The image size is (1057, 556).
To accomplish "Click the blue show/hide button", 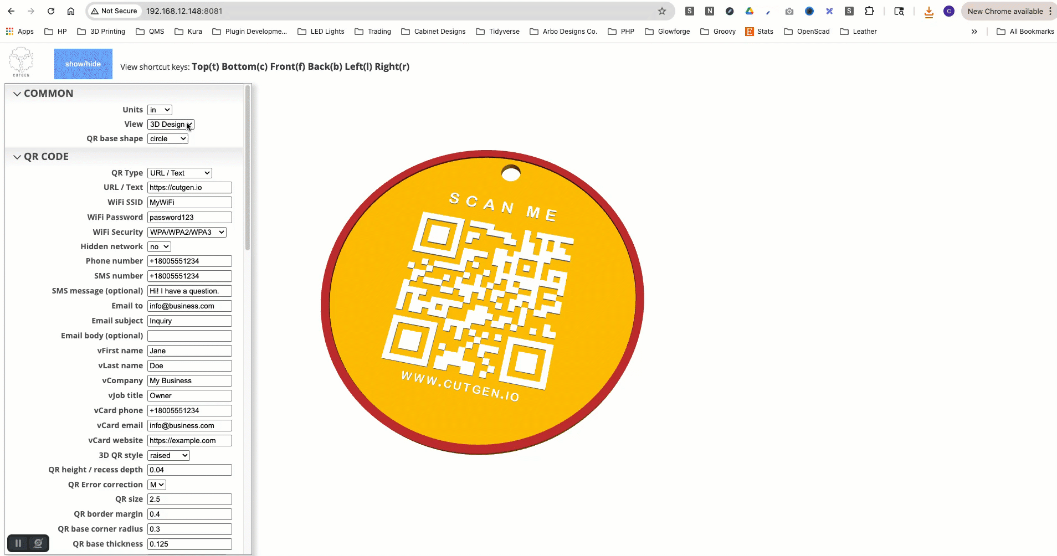I will pos(83,64).
